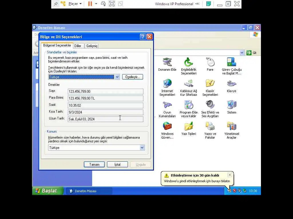Expand the Türkiye location dropdown
This screenshot has width=293, height=219.
(142, 148)
